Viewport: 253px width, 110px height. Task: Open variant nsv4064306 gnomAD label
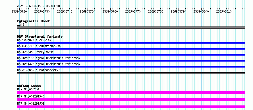point(49,64)
